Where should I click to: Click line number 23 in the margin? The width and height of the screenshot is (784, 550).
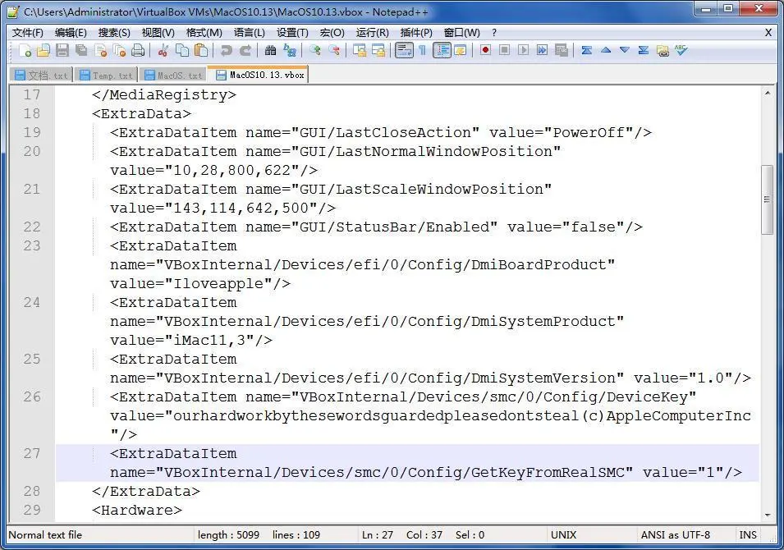tap(32, 246)
